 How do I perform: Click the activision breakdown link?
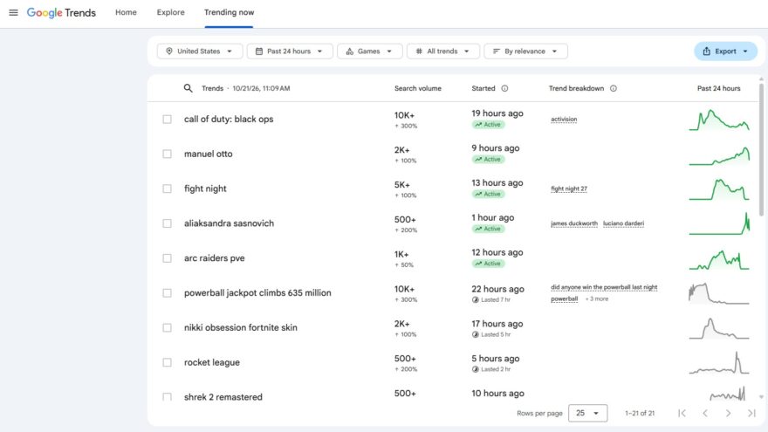click(564, 119)
